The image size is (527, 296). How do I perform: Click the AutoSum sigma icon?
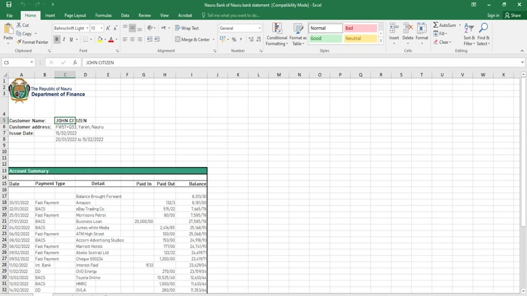pos(436,26)
